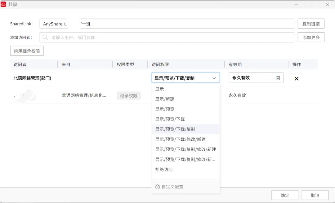335x203 pixels.
Task: Open the 永久有效 validity date field
Action: (256, 78)
